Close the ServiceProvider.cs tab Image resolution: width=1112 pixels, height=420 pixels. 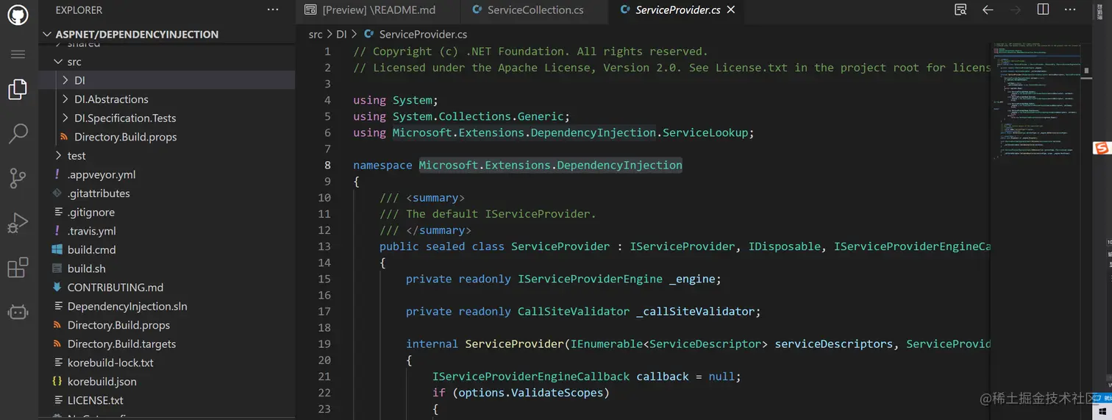[731, 10]
